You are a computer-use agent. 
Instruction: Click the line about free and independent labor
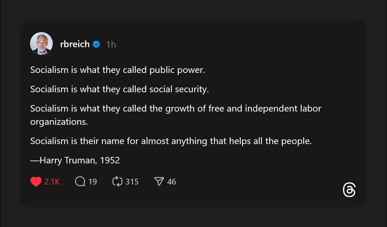tap(176, 108)
